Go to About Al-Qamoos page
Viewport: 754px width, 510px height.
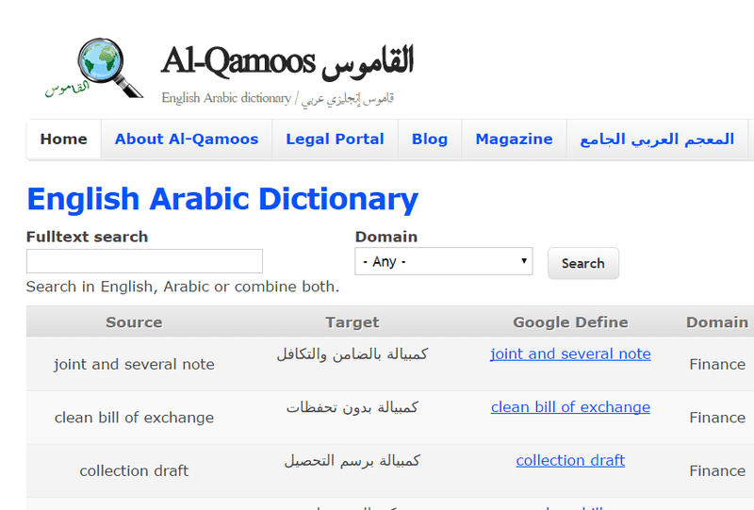[x=187, y=140]
